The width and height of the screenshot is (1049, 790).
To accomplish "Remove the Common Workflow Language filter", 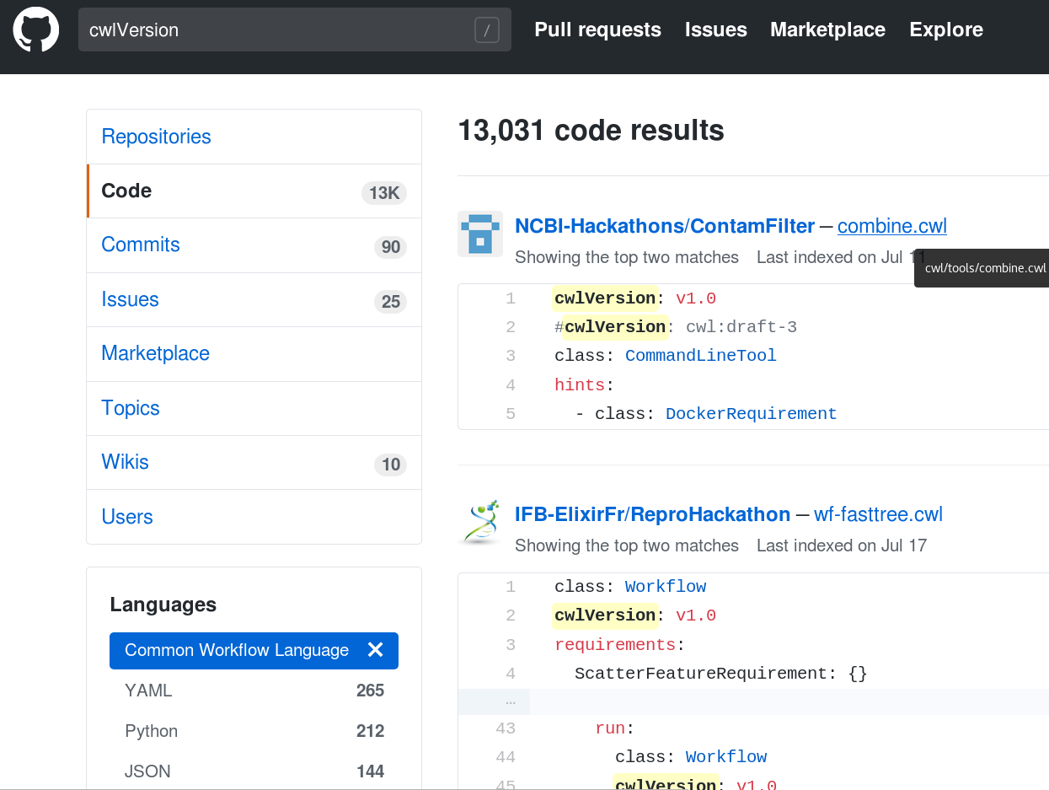I will [x=376, y=650].
